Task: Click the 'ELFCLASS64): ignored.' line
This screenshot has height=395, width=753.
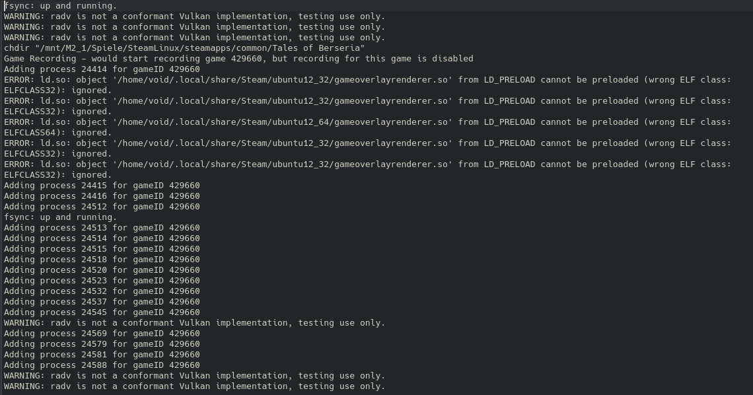Action: (58, 133)
